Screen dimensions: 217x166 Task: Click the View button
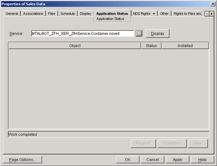tap(198, 144)
